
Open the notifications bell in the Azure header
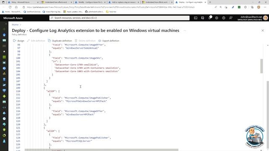210,18
